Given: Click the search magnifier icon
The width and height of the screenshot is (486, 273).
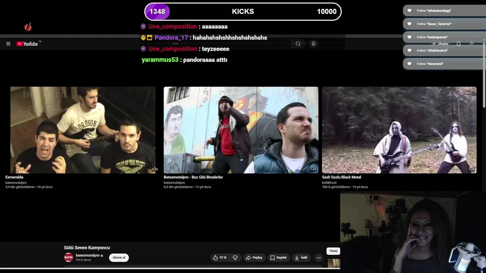Looking at the screenshot, I should point(298,44).
